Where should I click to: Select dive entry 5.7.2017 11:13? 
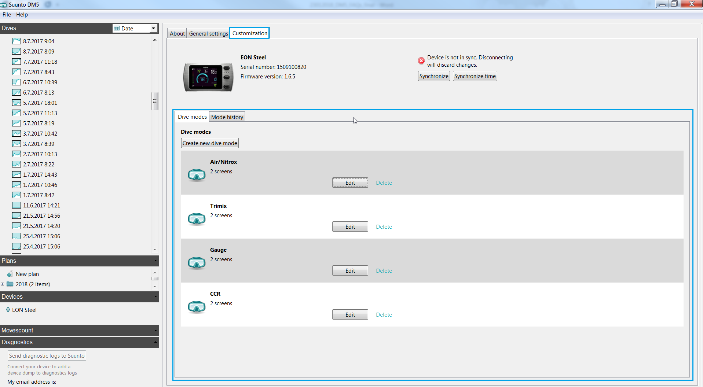40,113
